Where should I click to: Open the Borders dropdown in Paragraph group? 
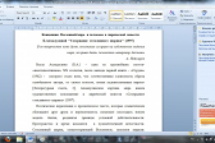[102, 18]
